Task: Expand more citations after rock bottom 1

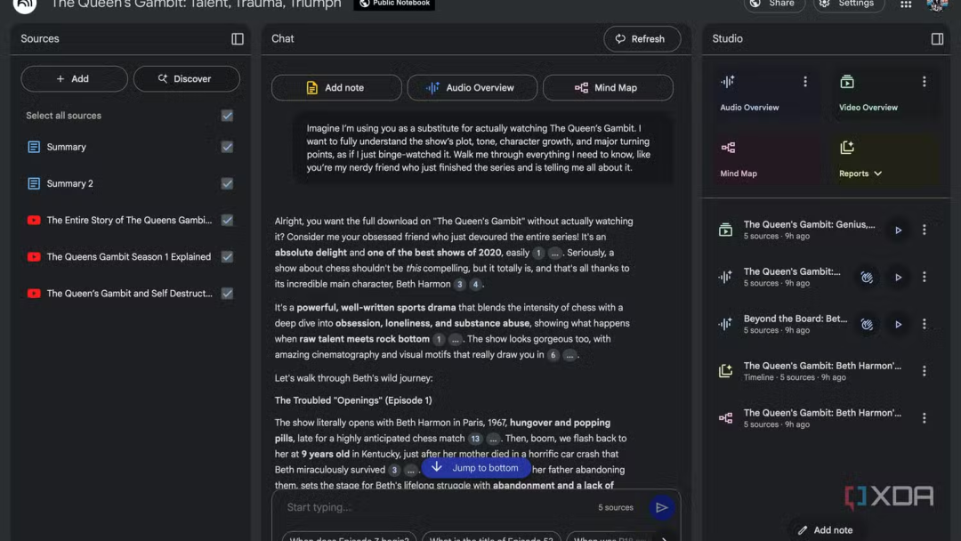Action: 455,339
